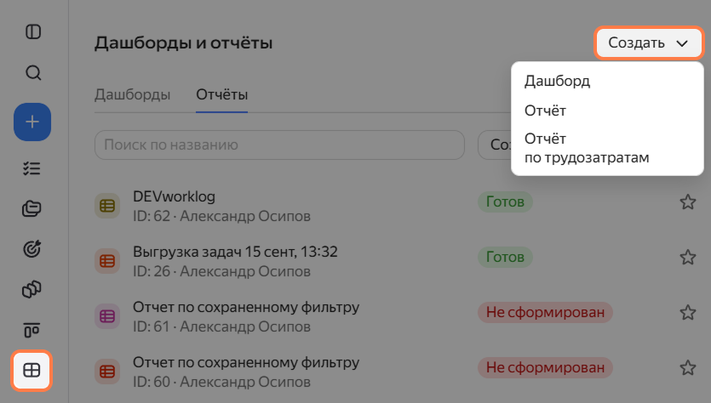Open the tasks checklist sidebar icon

[32, 168]
